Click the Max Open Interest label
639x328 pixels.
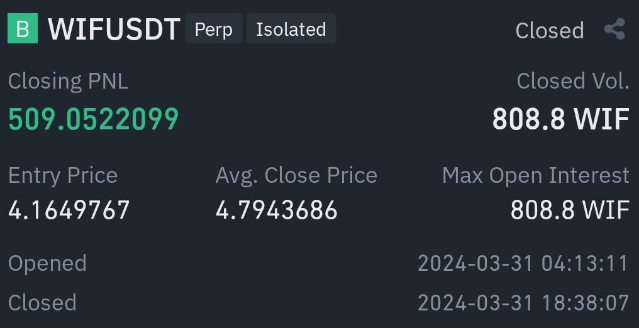[535, 175]
